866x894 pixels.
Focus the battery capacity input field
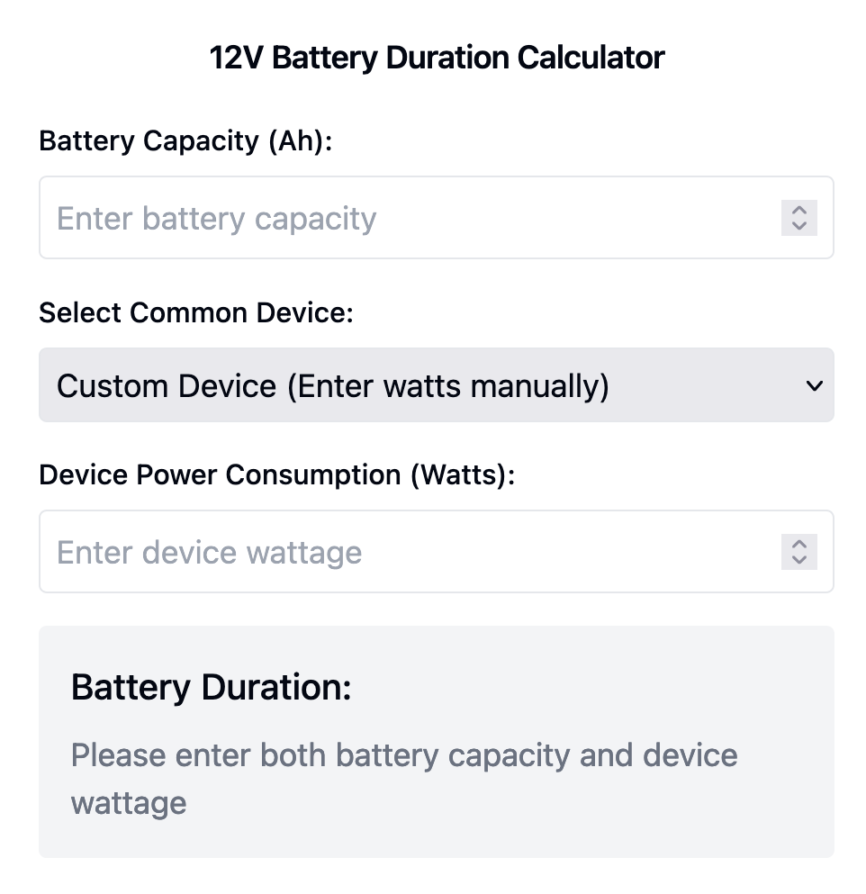click(405, 218)
